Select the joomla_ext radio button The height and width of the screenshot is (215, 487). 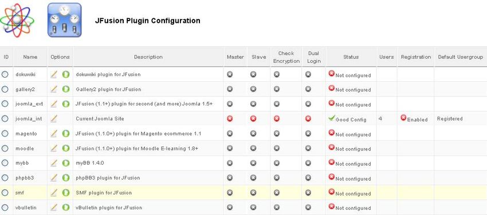pos(5,103)
